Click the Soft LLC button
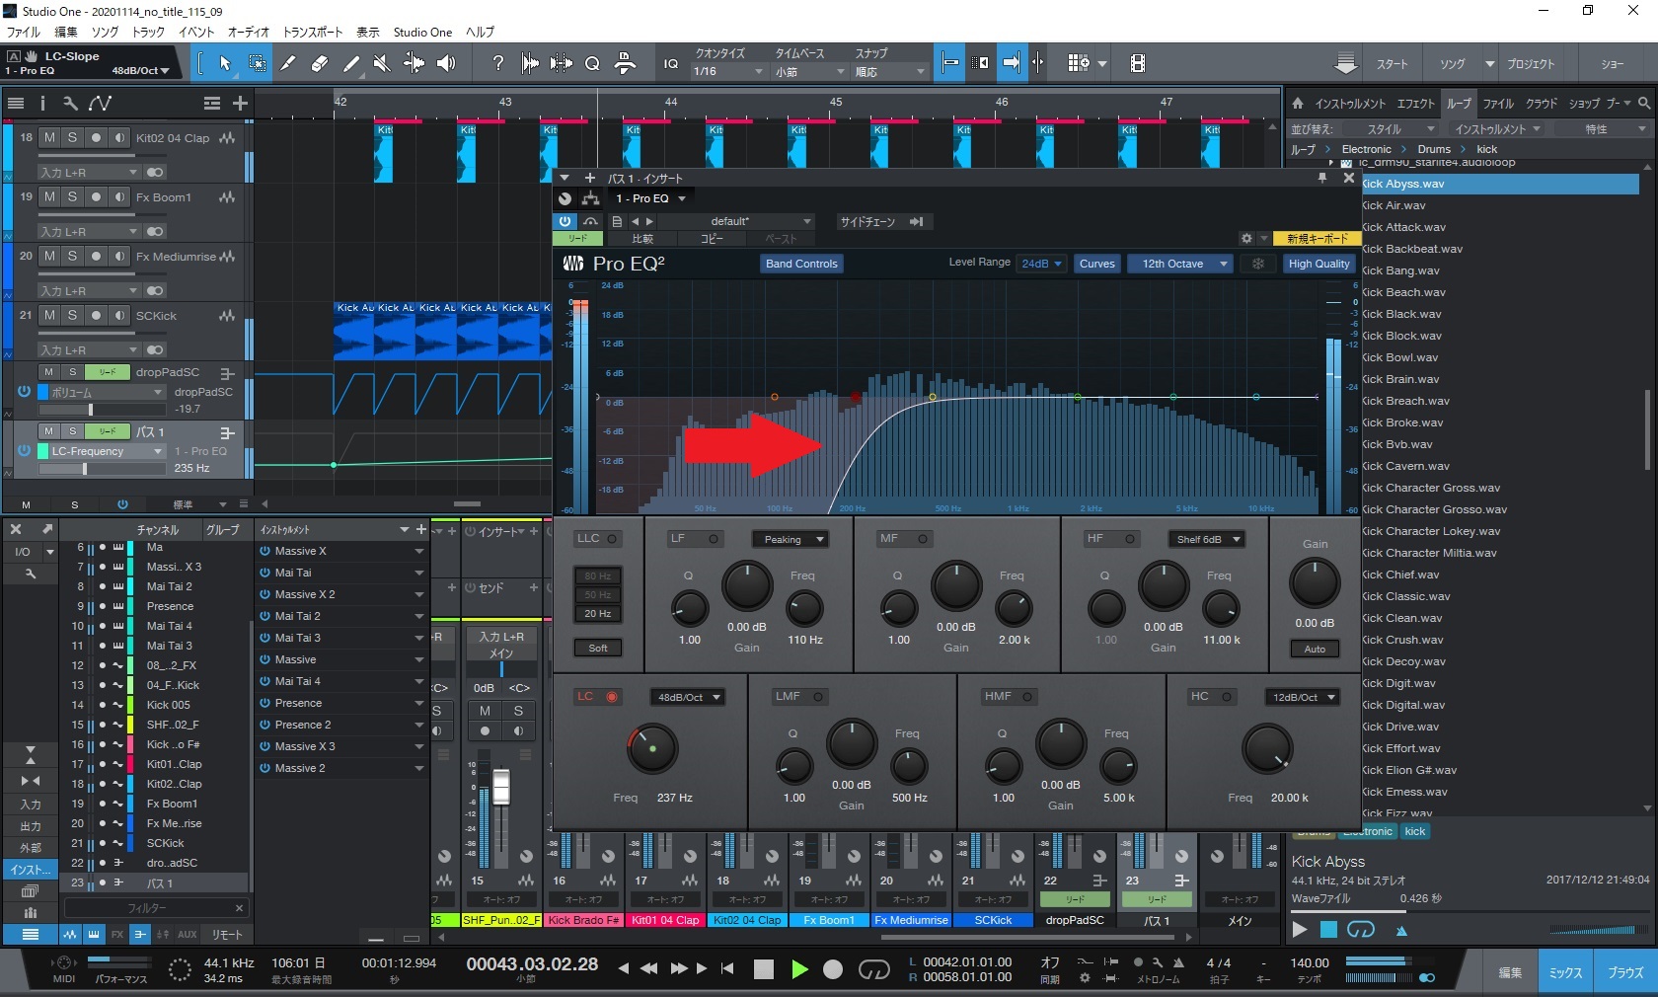 (598, 648)
